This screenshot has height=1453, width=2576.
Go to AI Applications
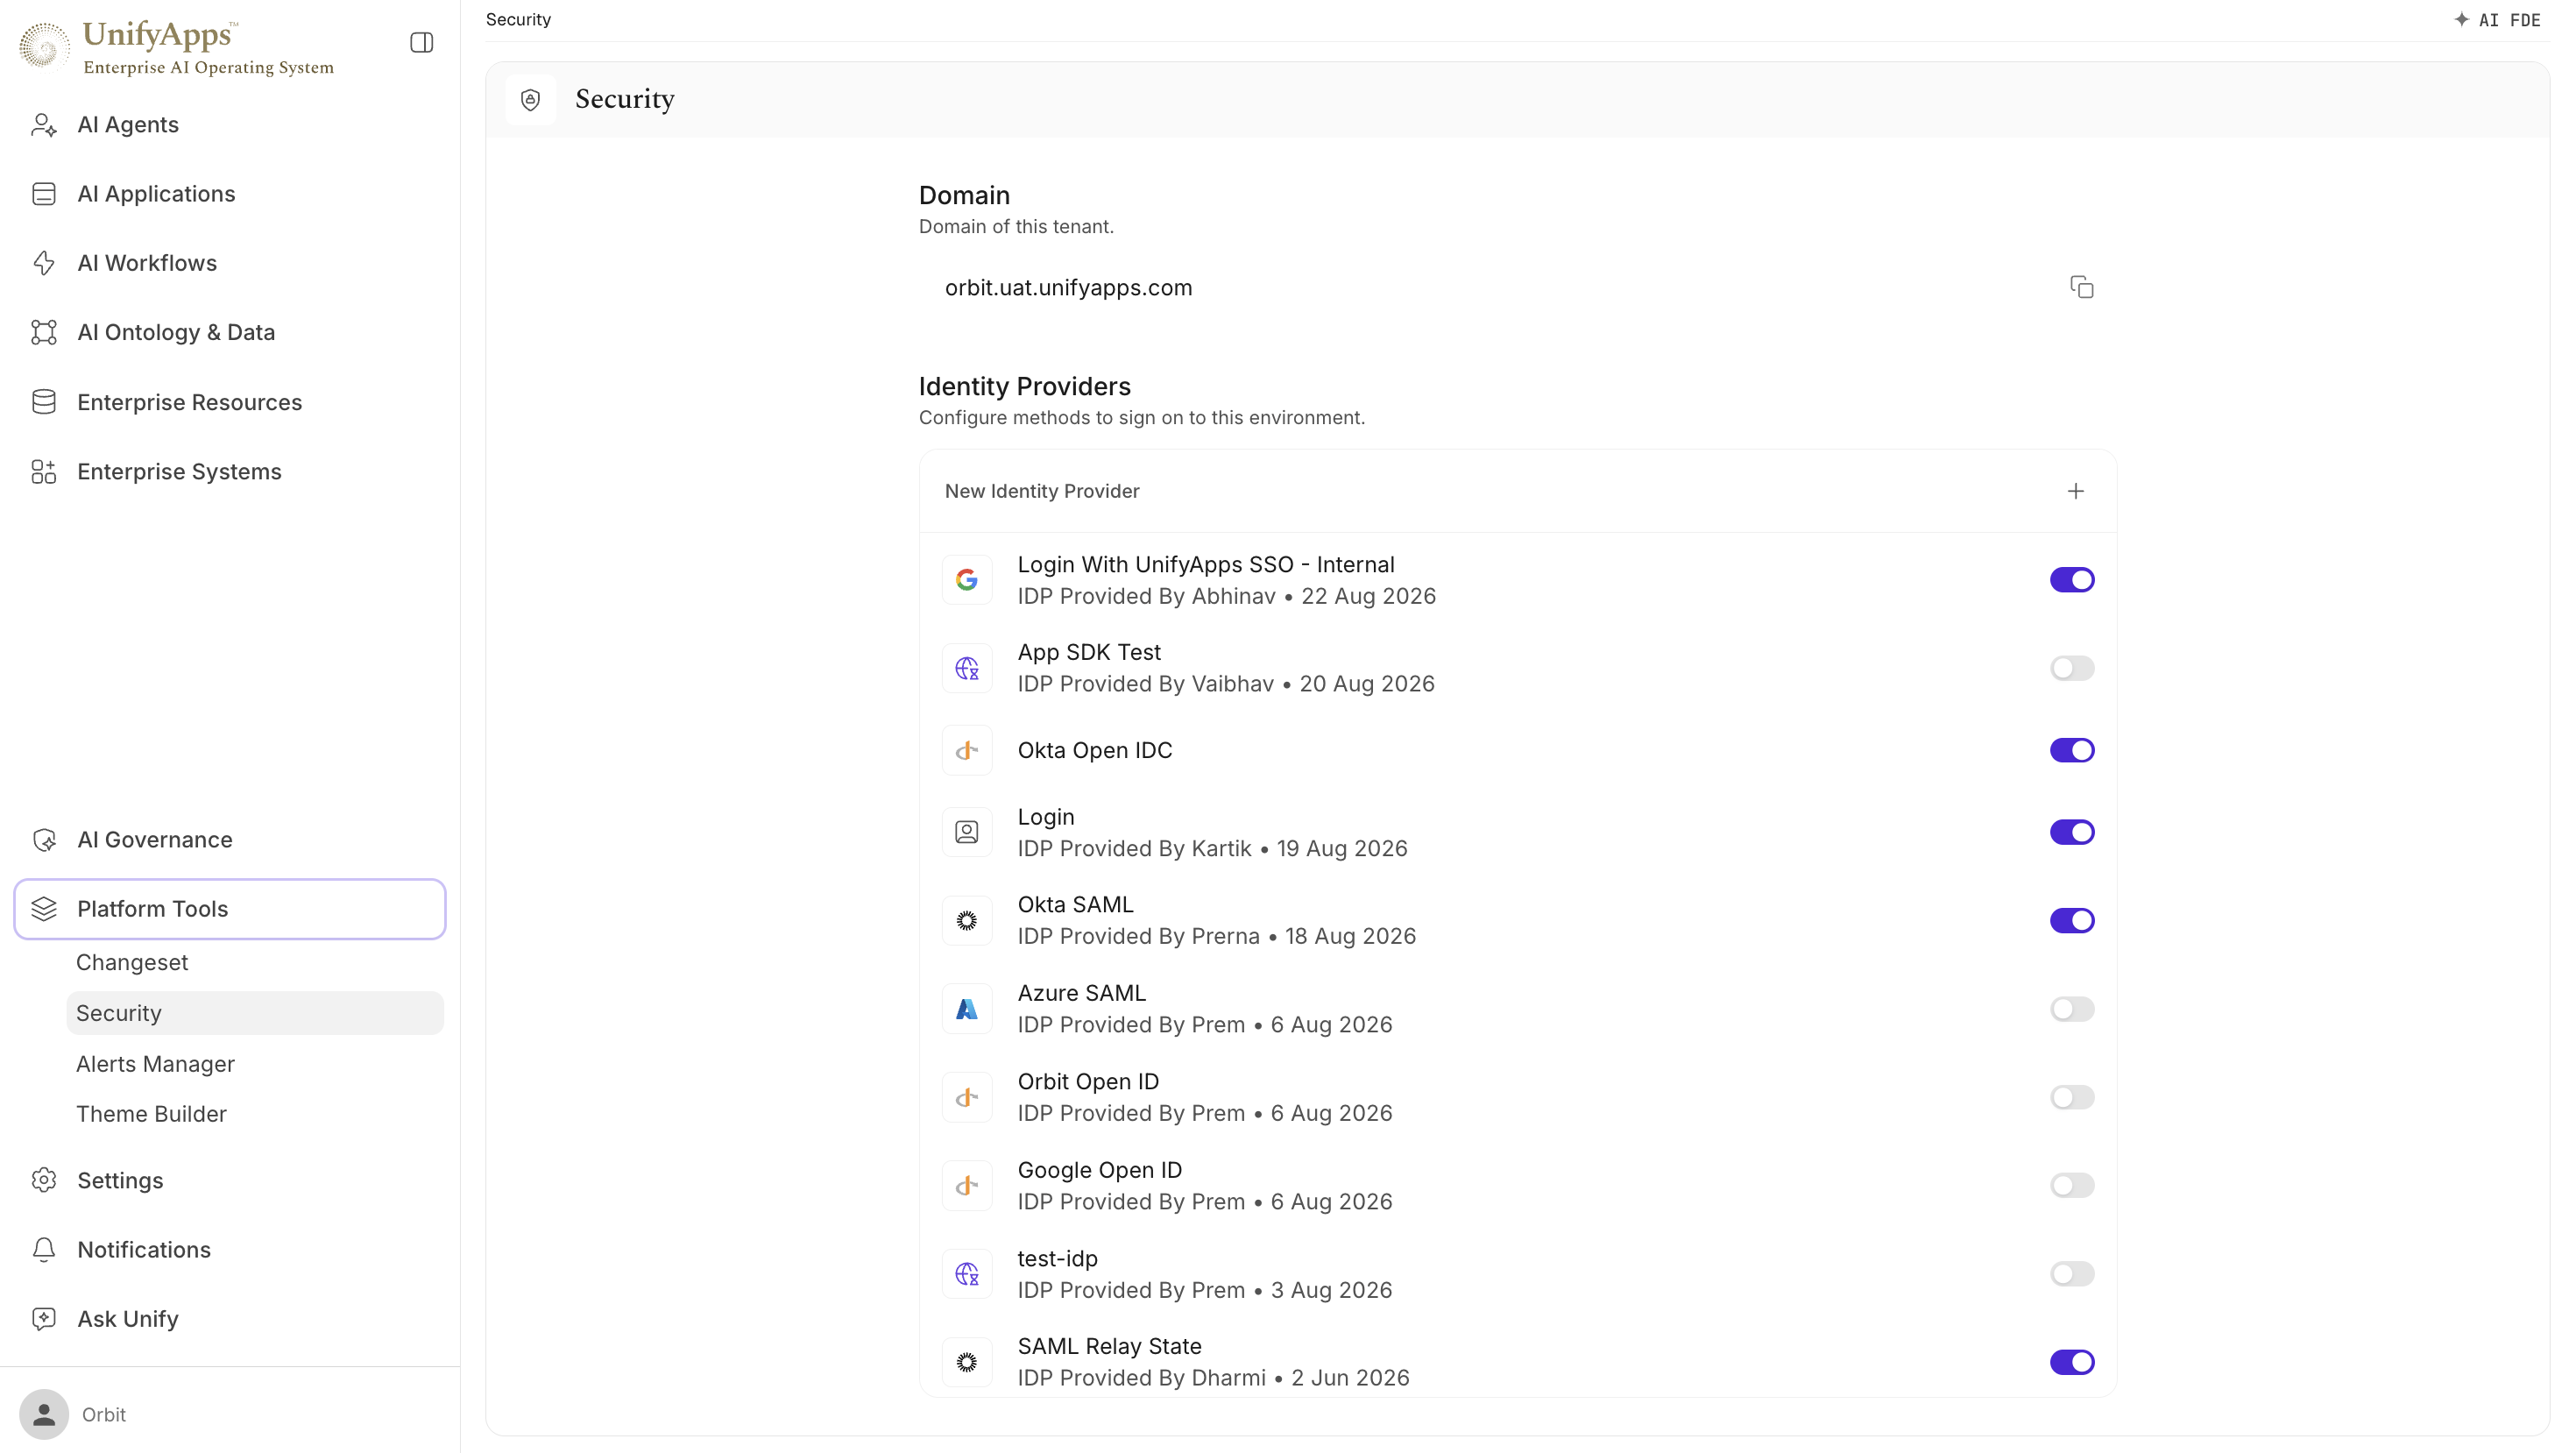click(x=230, y=194)
